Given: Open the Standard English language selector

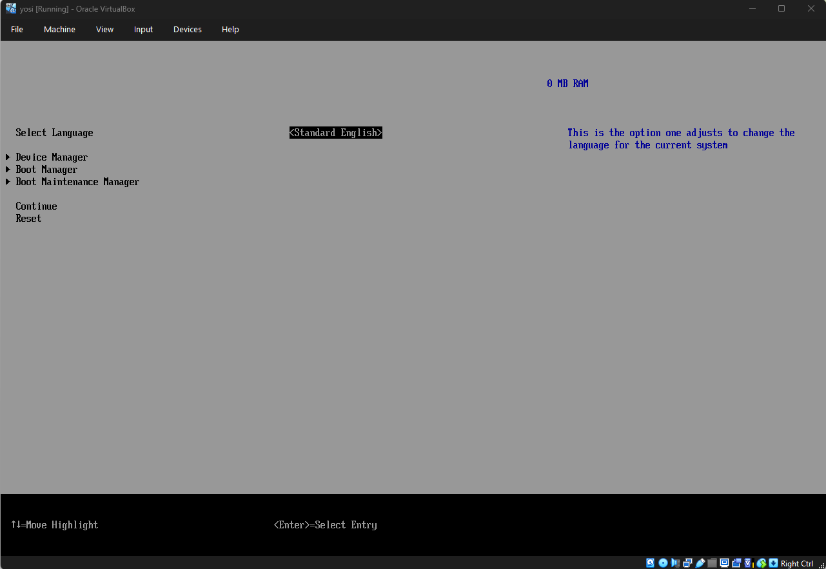Looking at the screenshot, I should (335, 133).
